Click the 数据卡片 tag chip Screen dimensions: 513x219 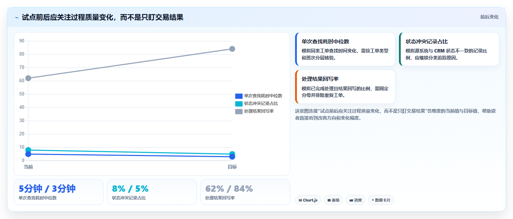381,200
